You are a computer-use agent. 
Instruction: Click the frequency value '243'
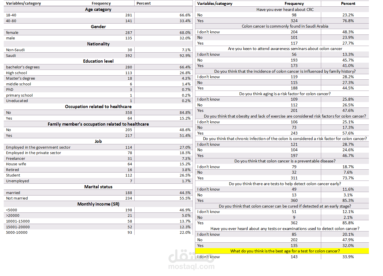click(294, 133)
